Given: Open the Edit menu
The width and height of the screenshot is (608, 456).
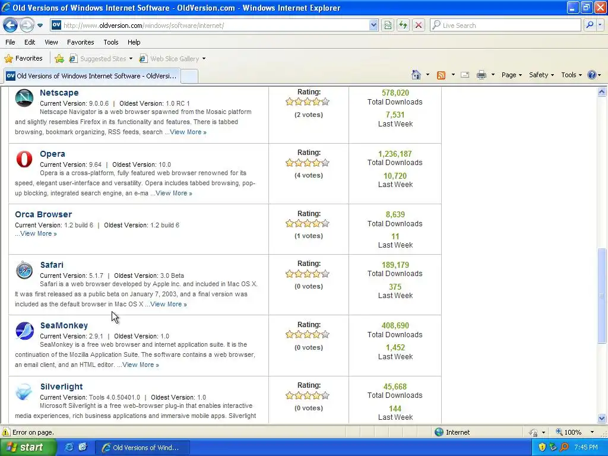Looking at the screenshot, I should [x=30, y=42].
